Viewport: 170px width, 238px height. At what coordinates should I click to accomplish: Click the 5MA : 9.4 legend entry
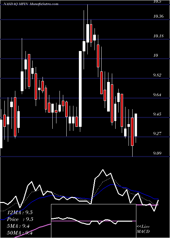click(x=18, y=226)
